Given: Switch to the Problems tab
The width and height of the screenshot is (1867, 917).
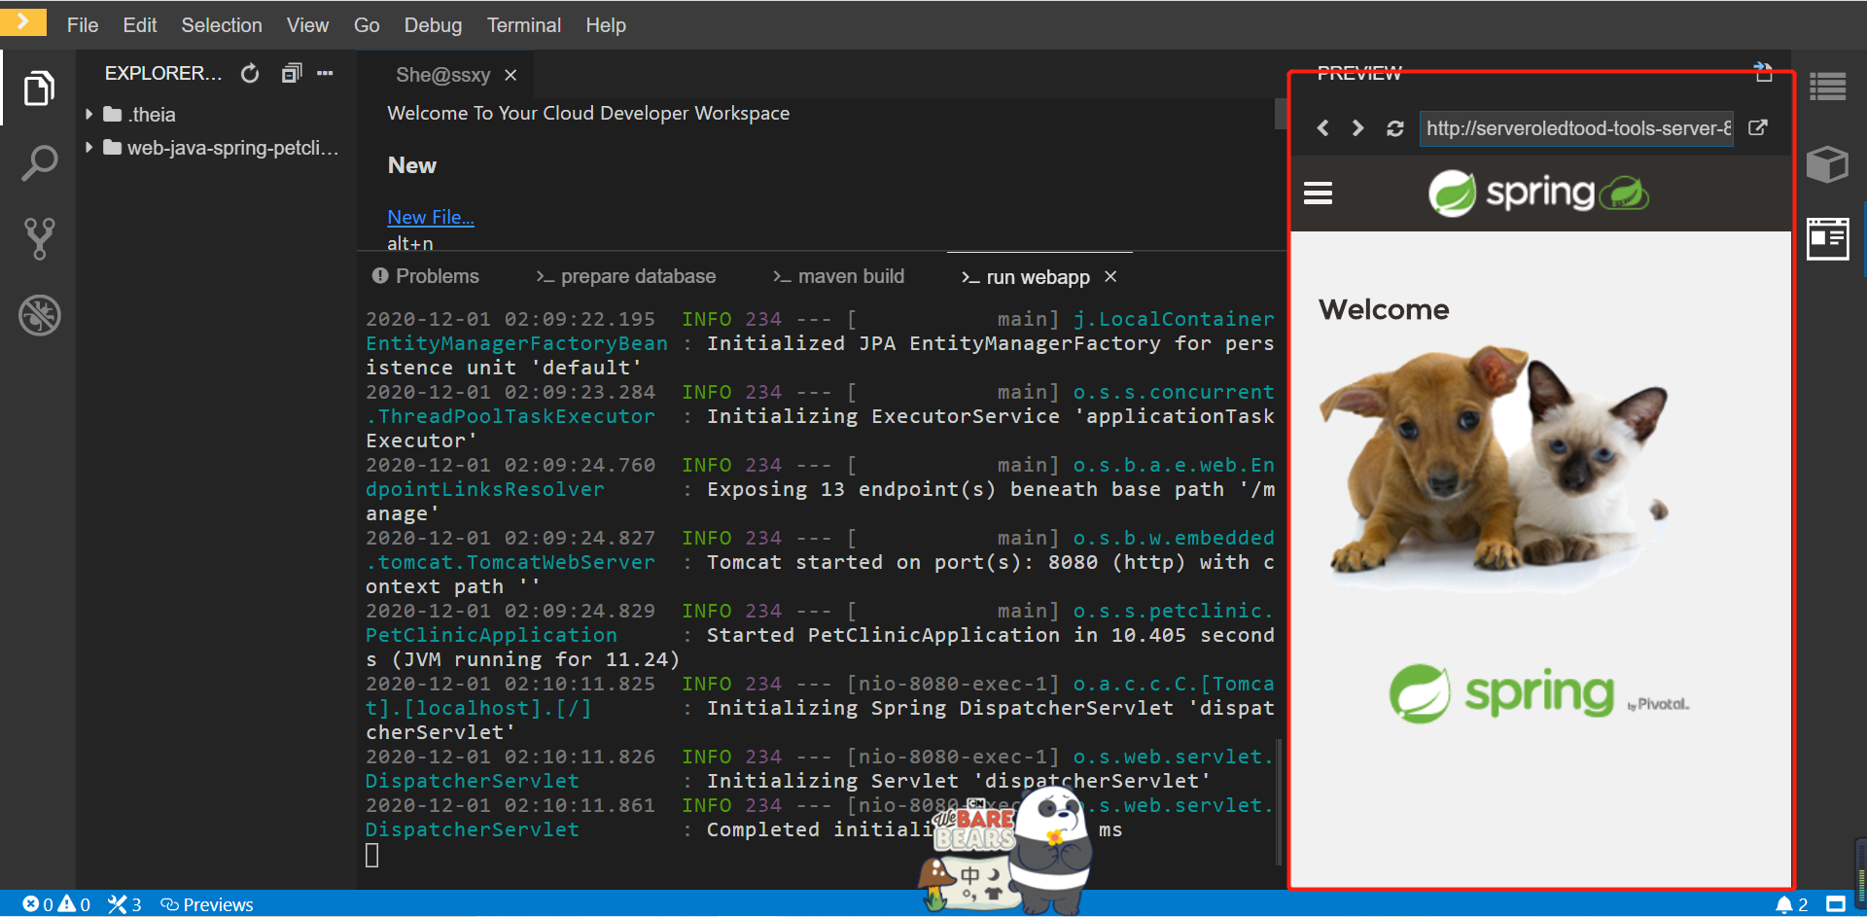Looking at the screenshot, I should (x=426, y=276).
